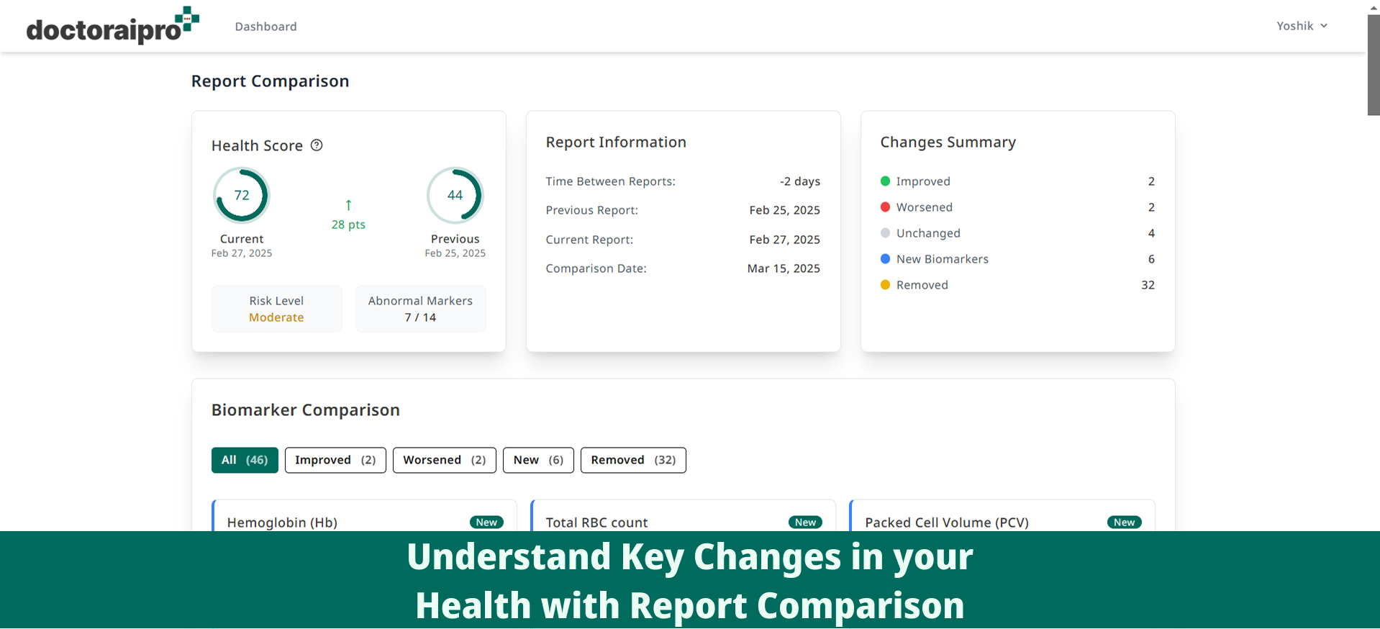Click the Biomarker Comparison heading

point(306,410)
